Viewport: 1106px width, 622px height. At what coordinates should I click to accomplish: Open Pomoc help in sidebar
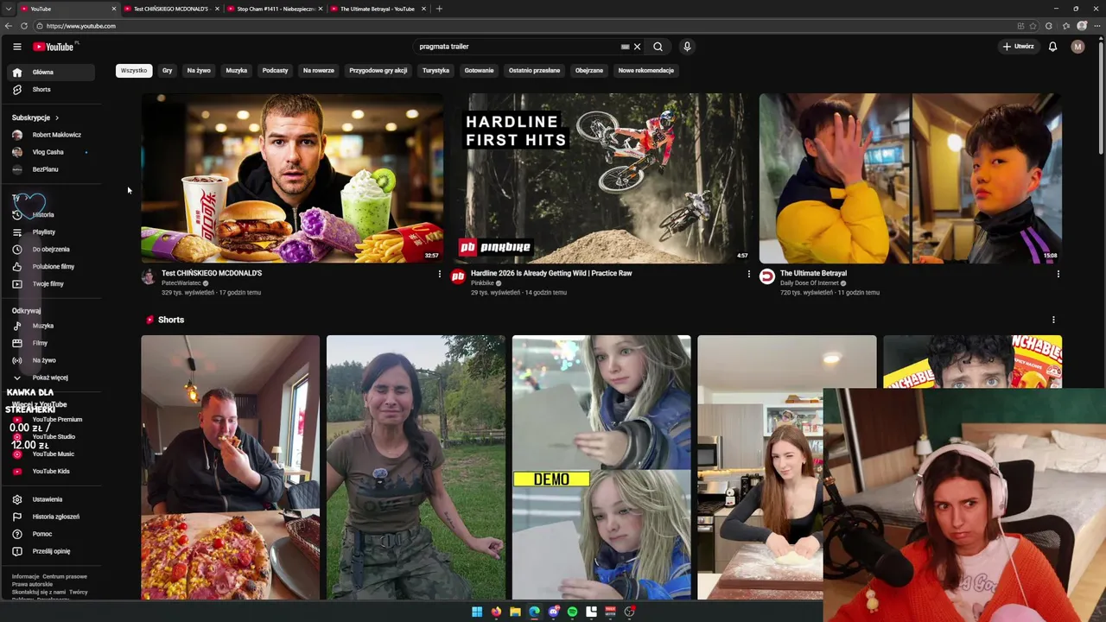pyautogui.click(x=52, y=534)
